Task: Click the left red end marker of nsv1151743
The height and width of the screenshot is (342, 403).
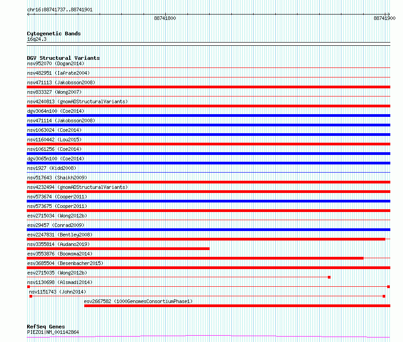Action: click(31, 296)
